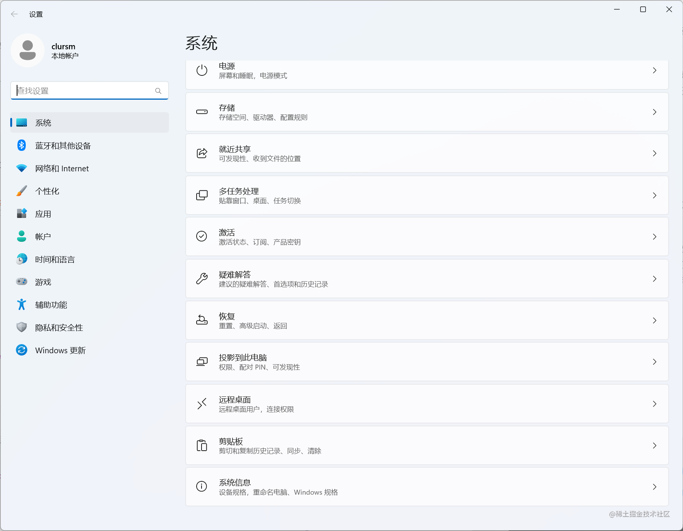Open the 恢复 chevron arrow

[655, 320]
